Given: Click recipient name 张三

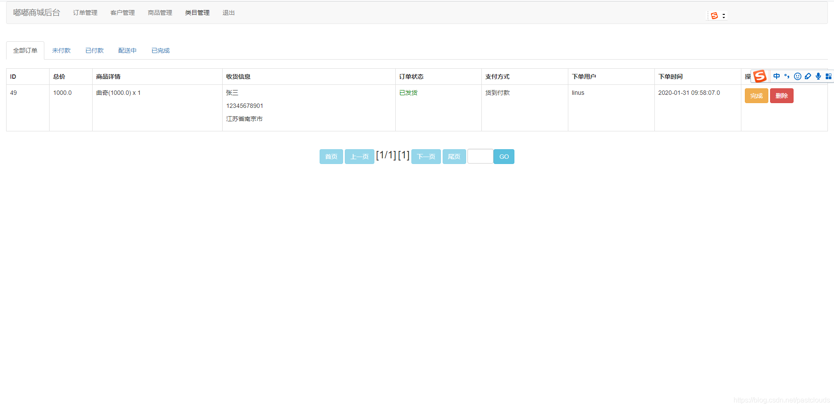Looking at the screenshot, I should pyautogui.click(x=232, y=93).
